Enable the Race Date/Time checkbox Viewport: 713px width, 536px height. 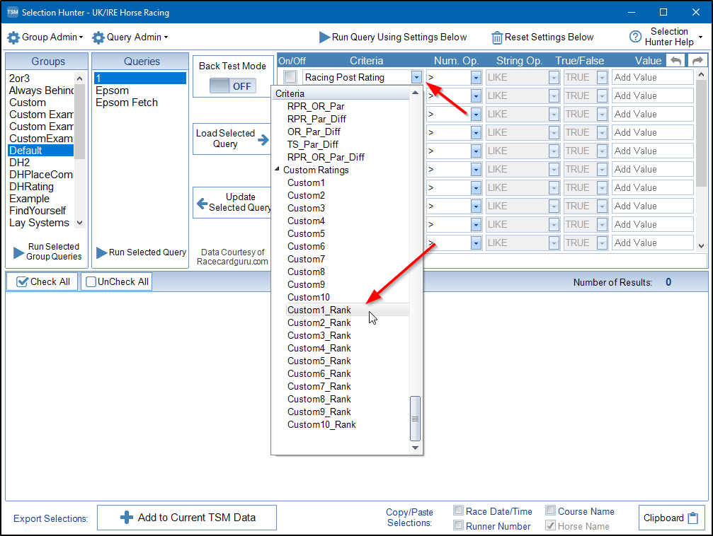(x=459, y=511)
